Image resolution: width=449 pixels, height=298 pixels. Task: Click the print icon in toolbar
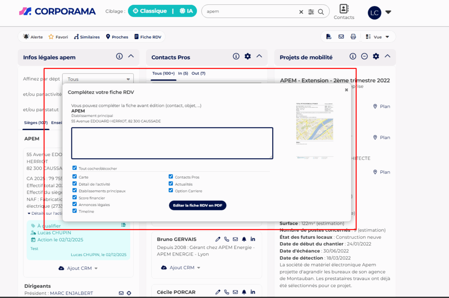pos(353,37)
